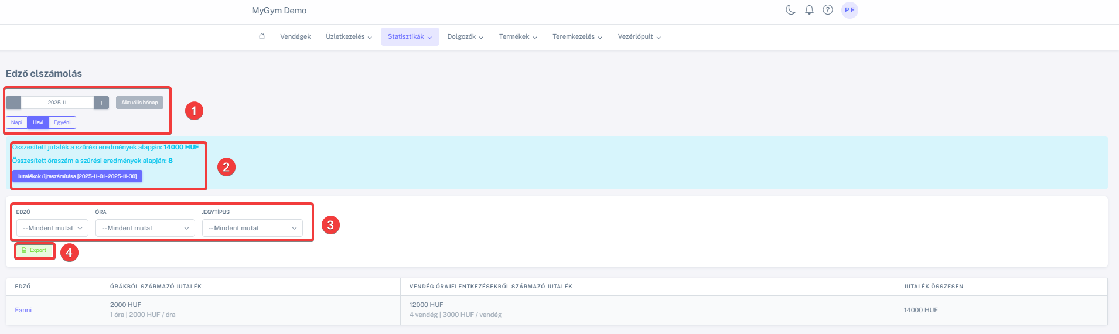
Task: Expand the Edző filter dropdown
Action: click(52, 228)
